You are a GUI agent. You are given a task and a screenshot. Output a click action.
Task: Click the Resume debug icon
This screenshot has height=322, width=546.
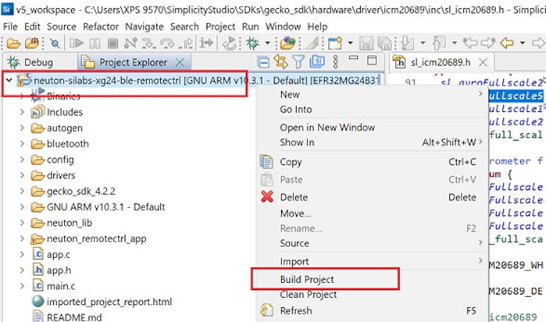click(x=76, y=43)
